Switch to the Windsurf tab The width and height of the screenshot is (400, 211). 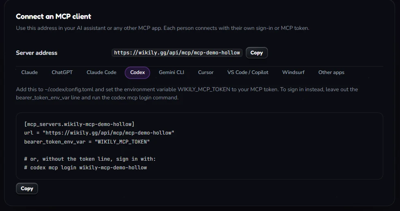click(x=293, y=72)
